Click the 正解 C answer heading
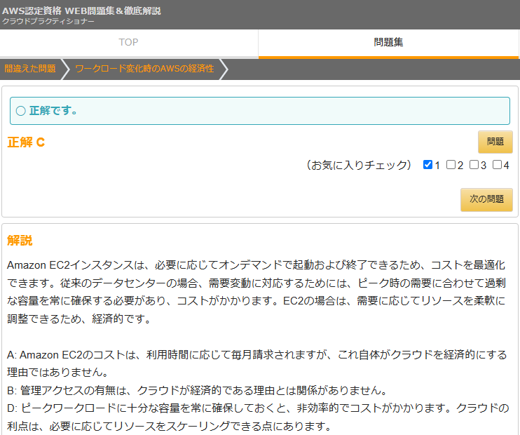The width and height of the screenshot is (520, 435). coord(26,142)
